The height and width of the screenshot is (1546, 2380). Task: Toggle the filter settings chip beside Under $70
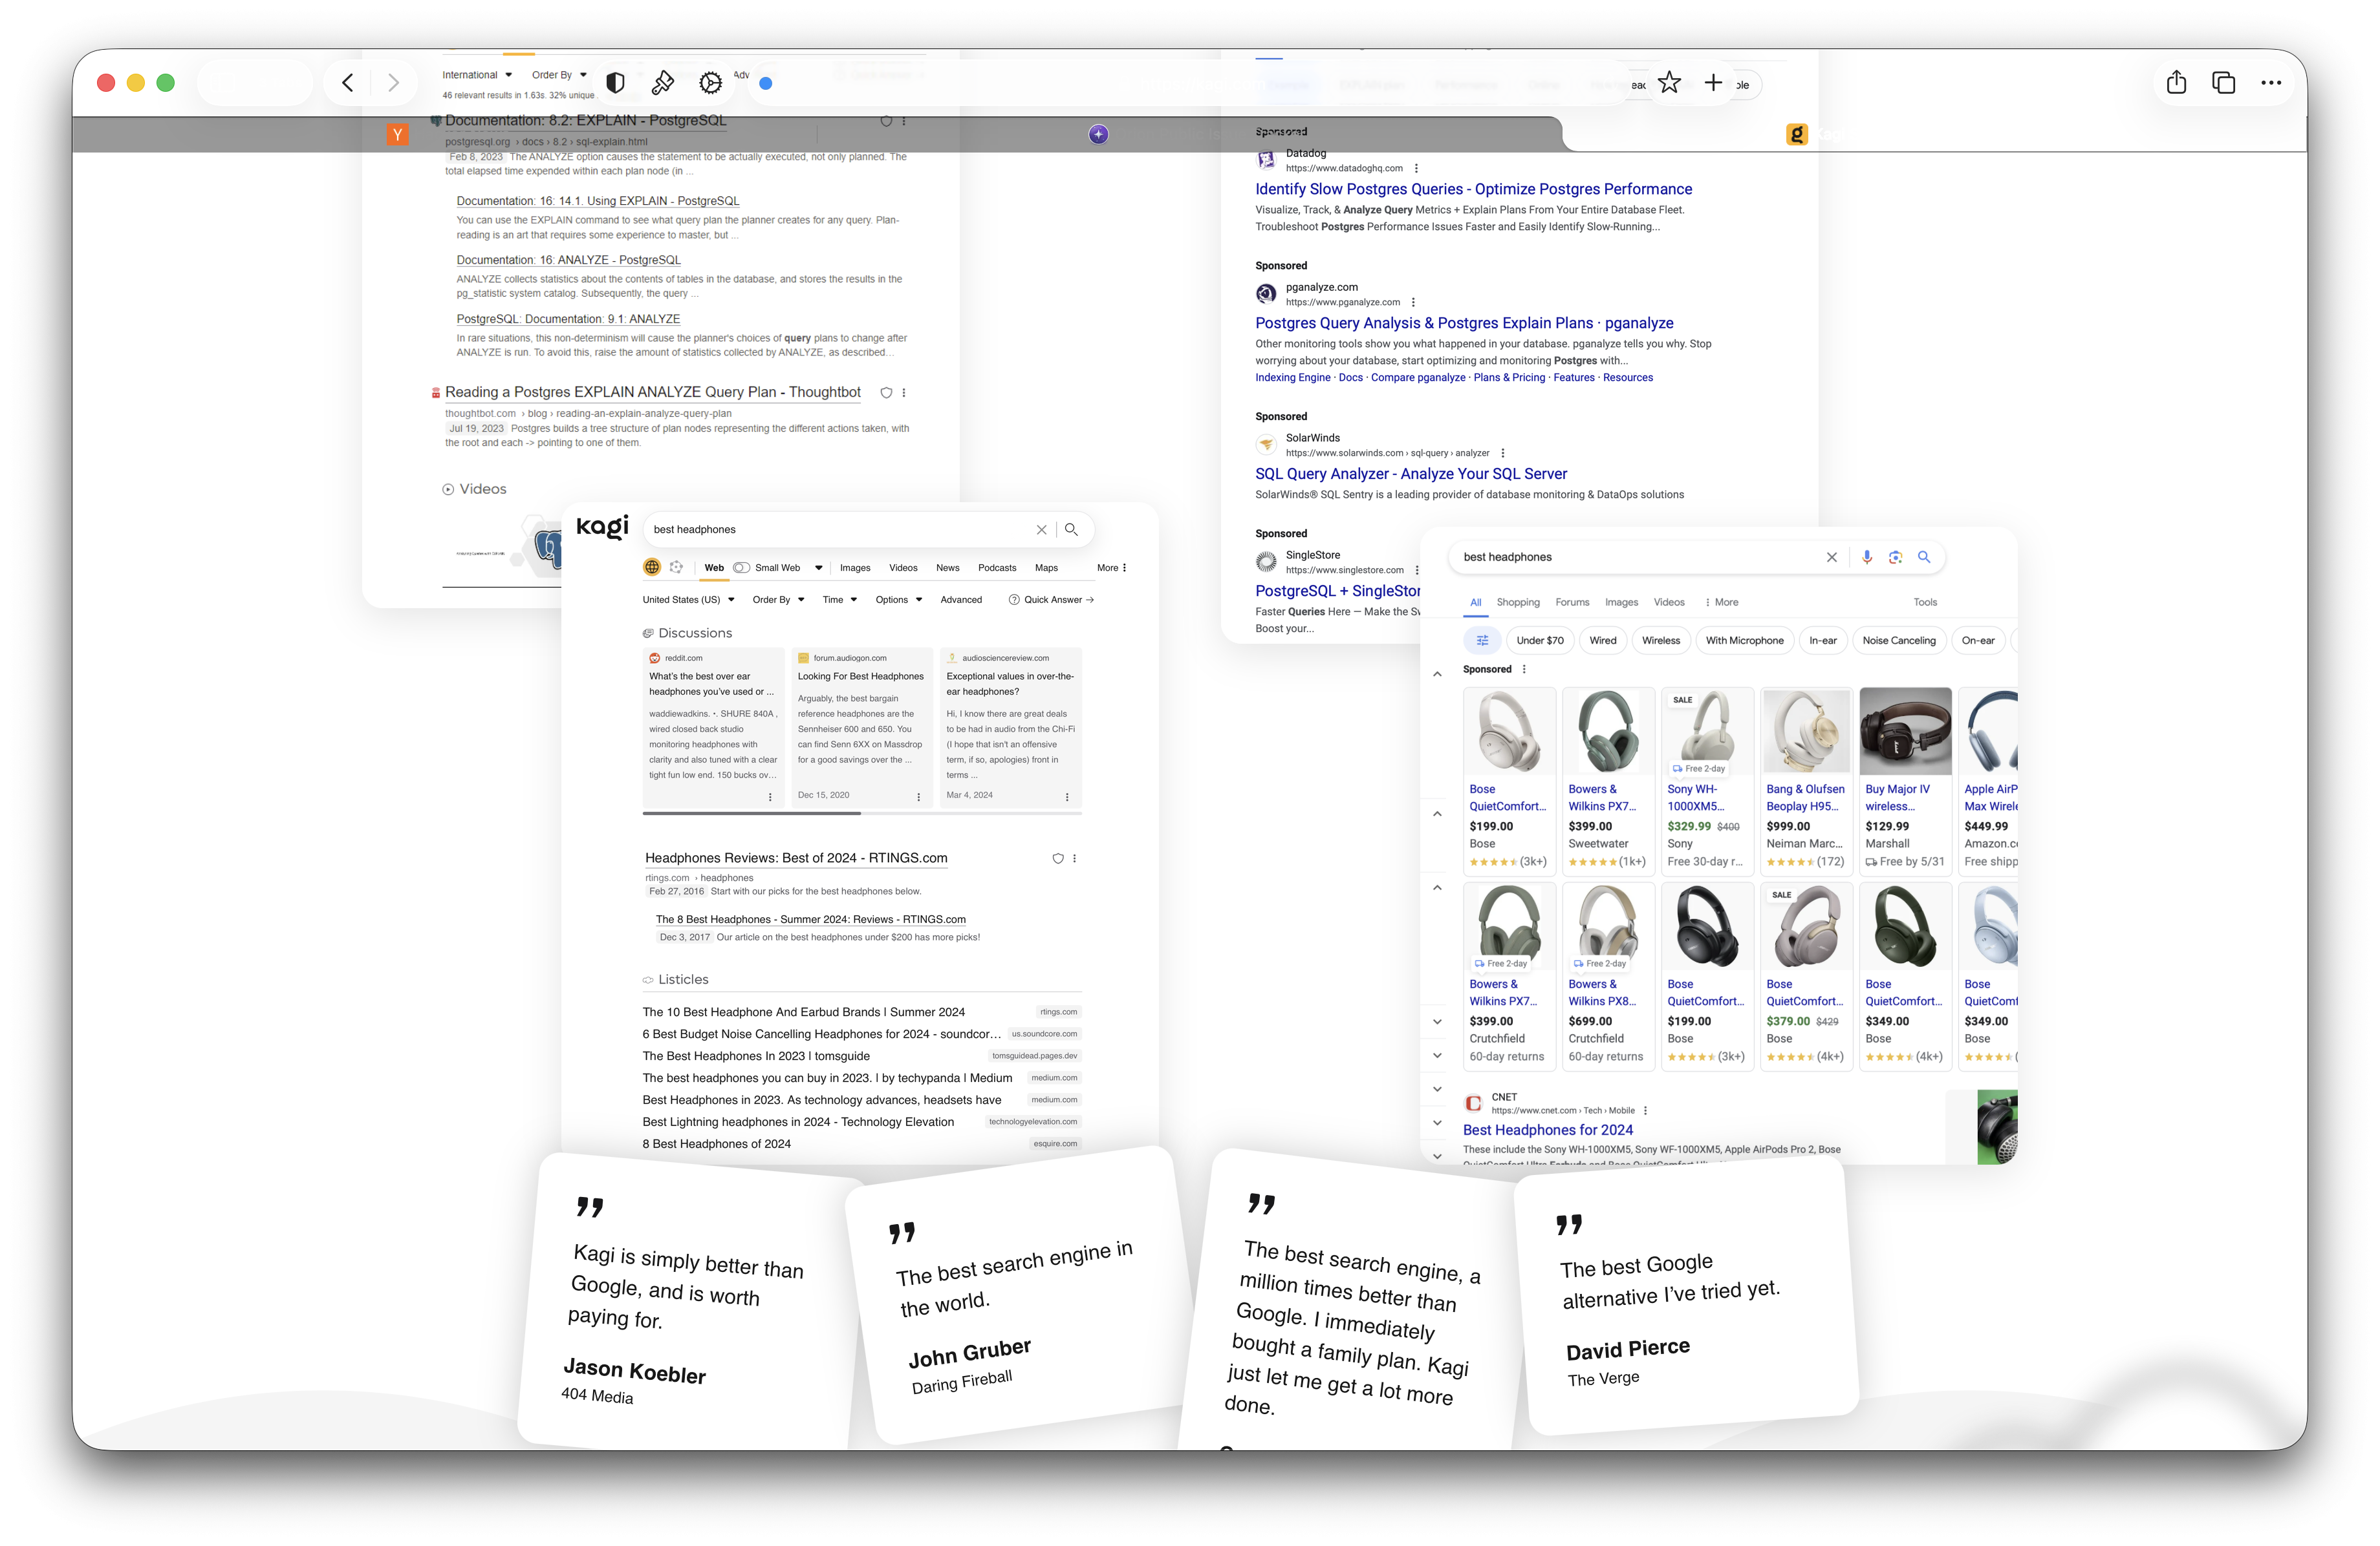tap(1482, 641)
